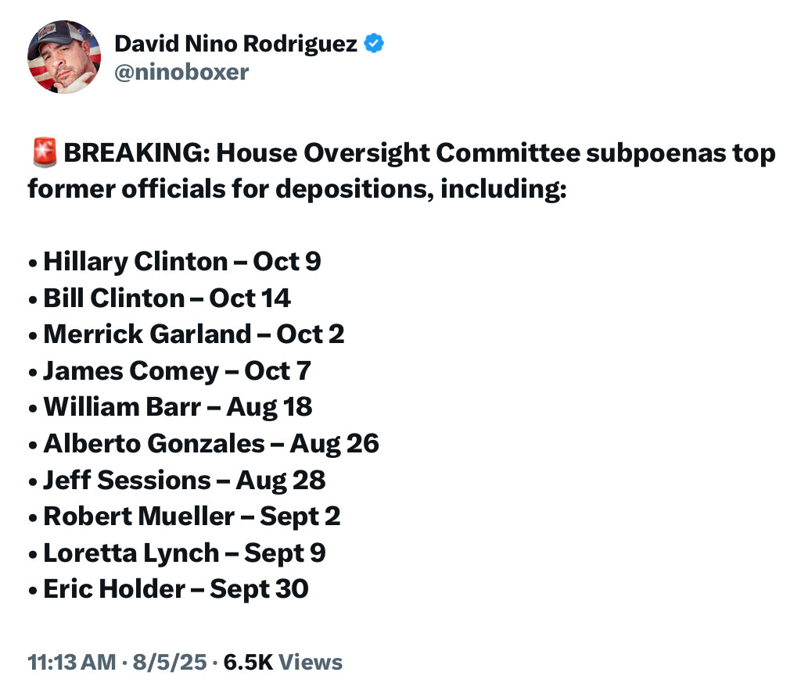Open David Nino Rodriguez's profile picture
The image size is (790, 690).
pos(64,57)
